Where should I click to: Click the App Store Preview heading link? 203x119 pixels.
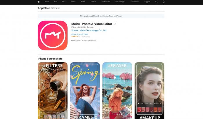coord(49,8)
